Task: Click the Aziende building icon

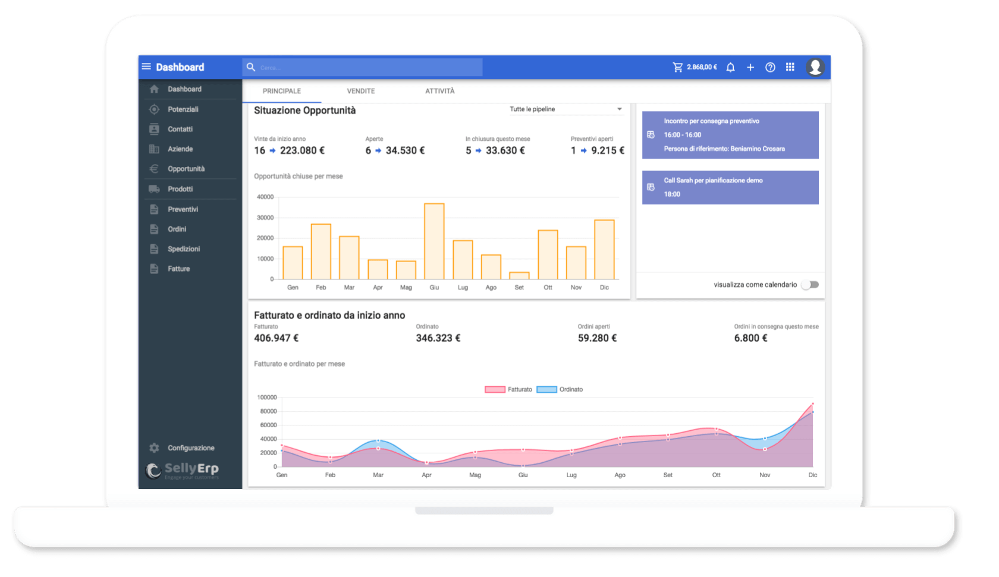Action: (154, 149)
